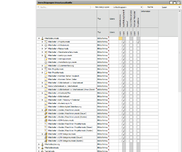Click the Mitarbeiter->Leistungsumsatz icon

[x=46, y=55]
